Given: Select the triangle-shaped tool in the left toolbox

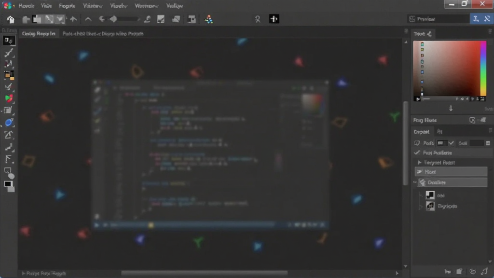Looking at the screenshot, I should click(x=9, y=135).
